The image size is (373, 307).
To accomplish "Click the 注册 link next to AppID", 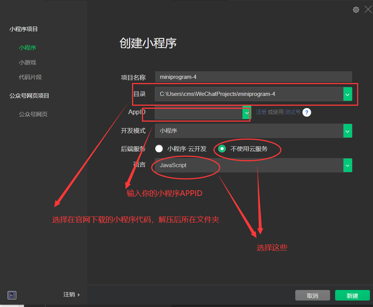I will (x=261, y=112).
